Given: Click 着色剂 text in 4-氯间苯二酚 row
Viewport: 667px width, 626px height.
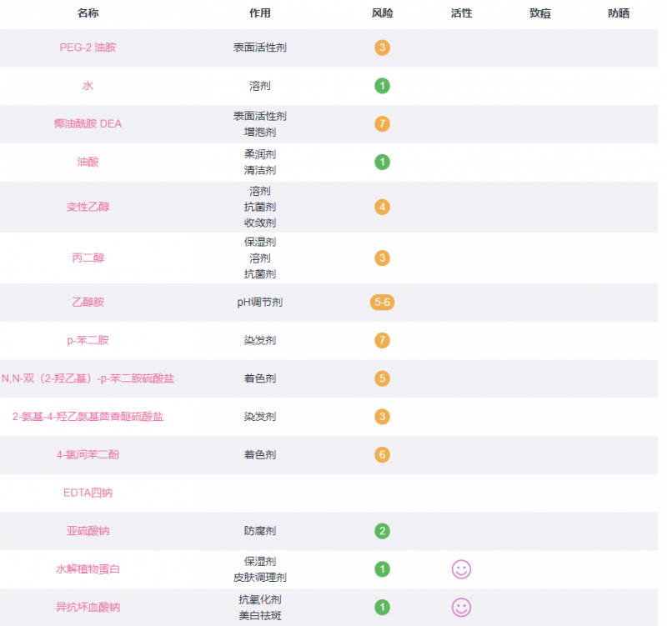Looking at the screenshot, I should (260, 454).
